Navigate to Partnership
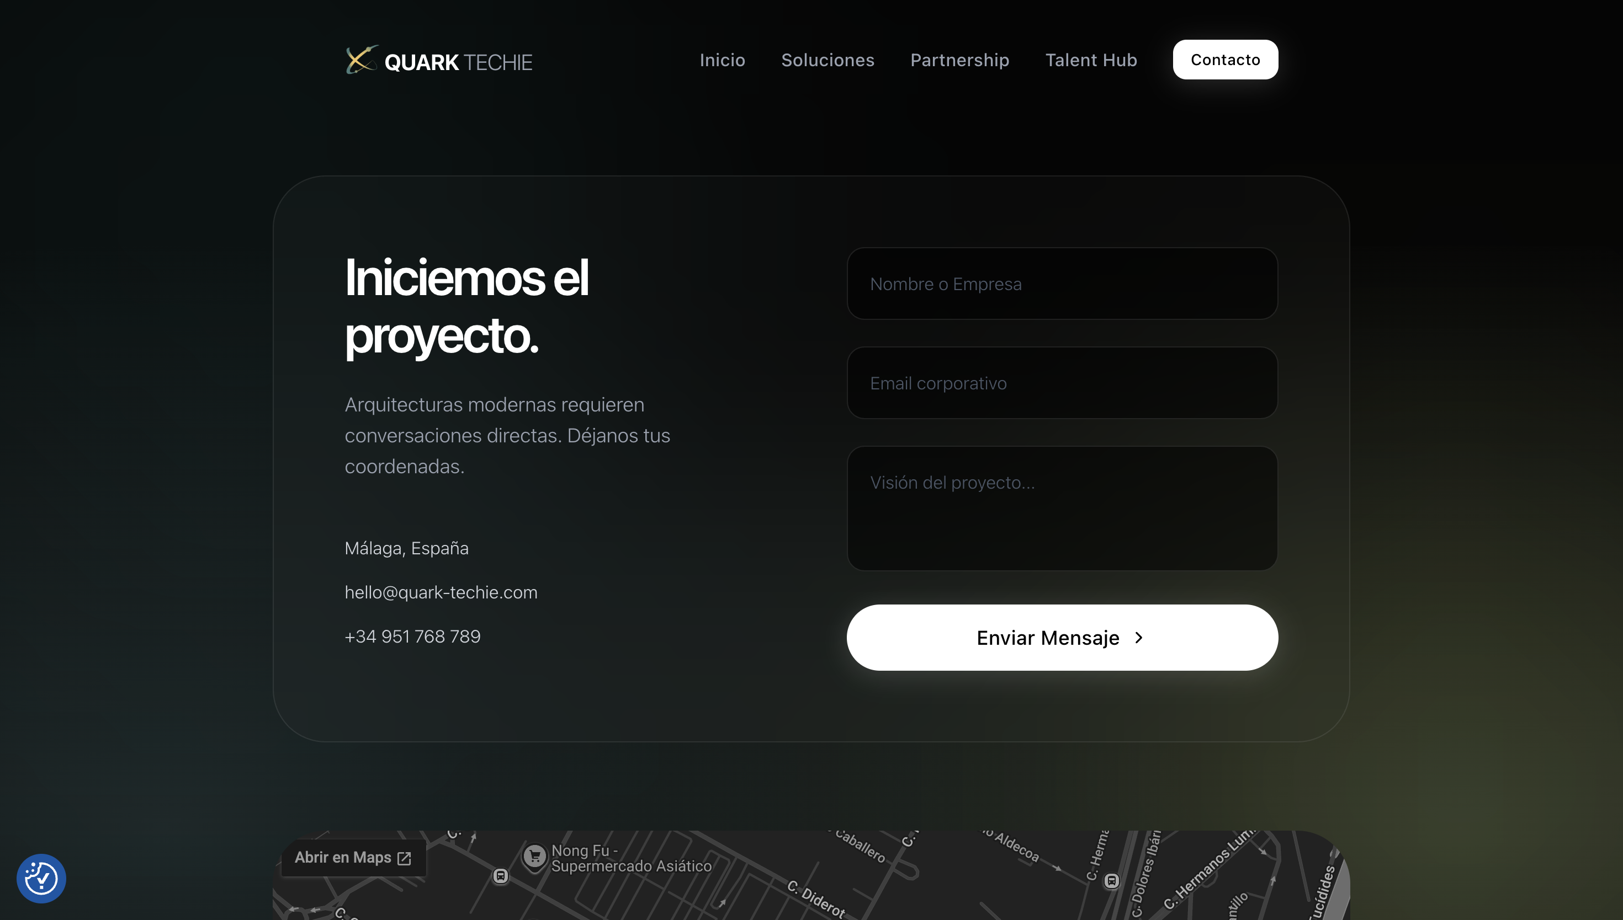This screenshot has height=920, width=1623. pos(959,60)
